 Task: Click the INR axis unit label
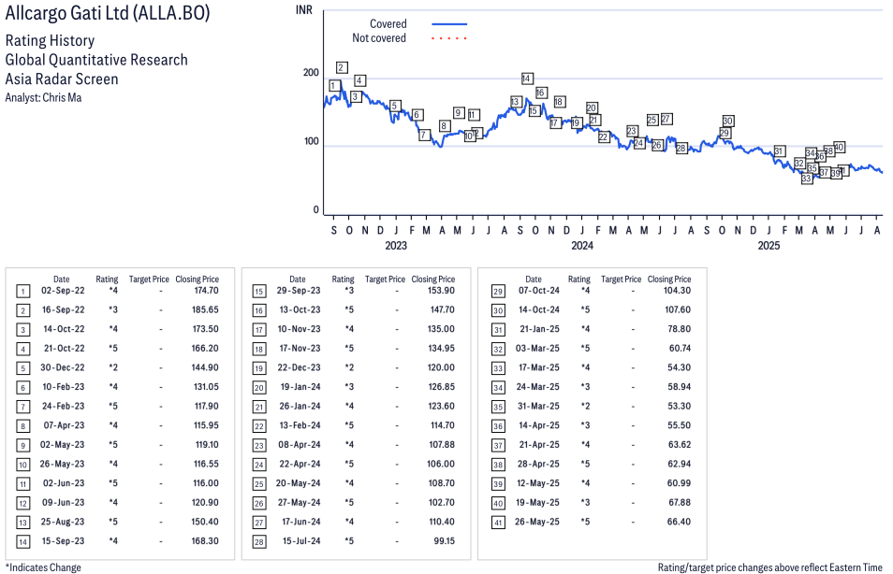coord(304,9)
